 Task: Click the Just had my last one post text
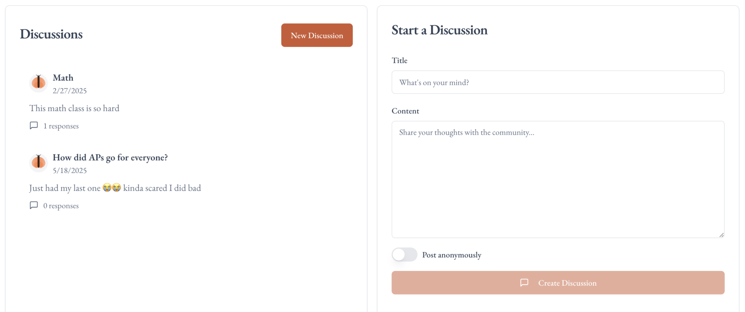point(115,188)
